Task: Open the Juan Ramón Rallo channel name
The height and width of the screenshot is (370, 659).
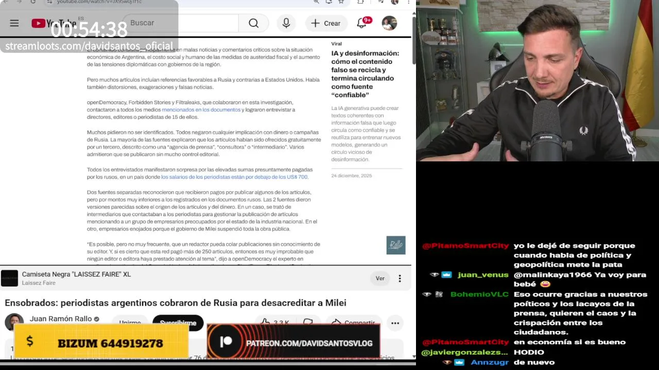Action: coord(61,319)
